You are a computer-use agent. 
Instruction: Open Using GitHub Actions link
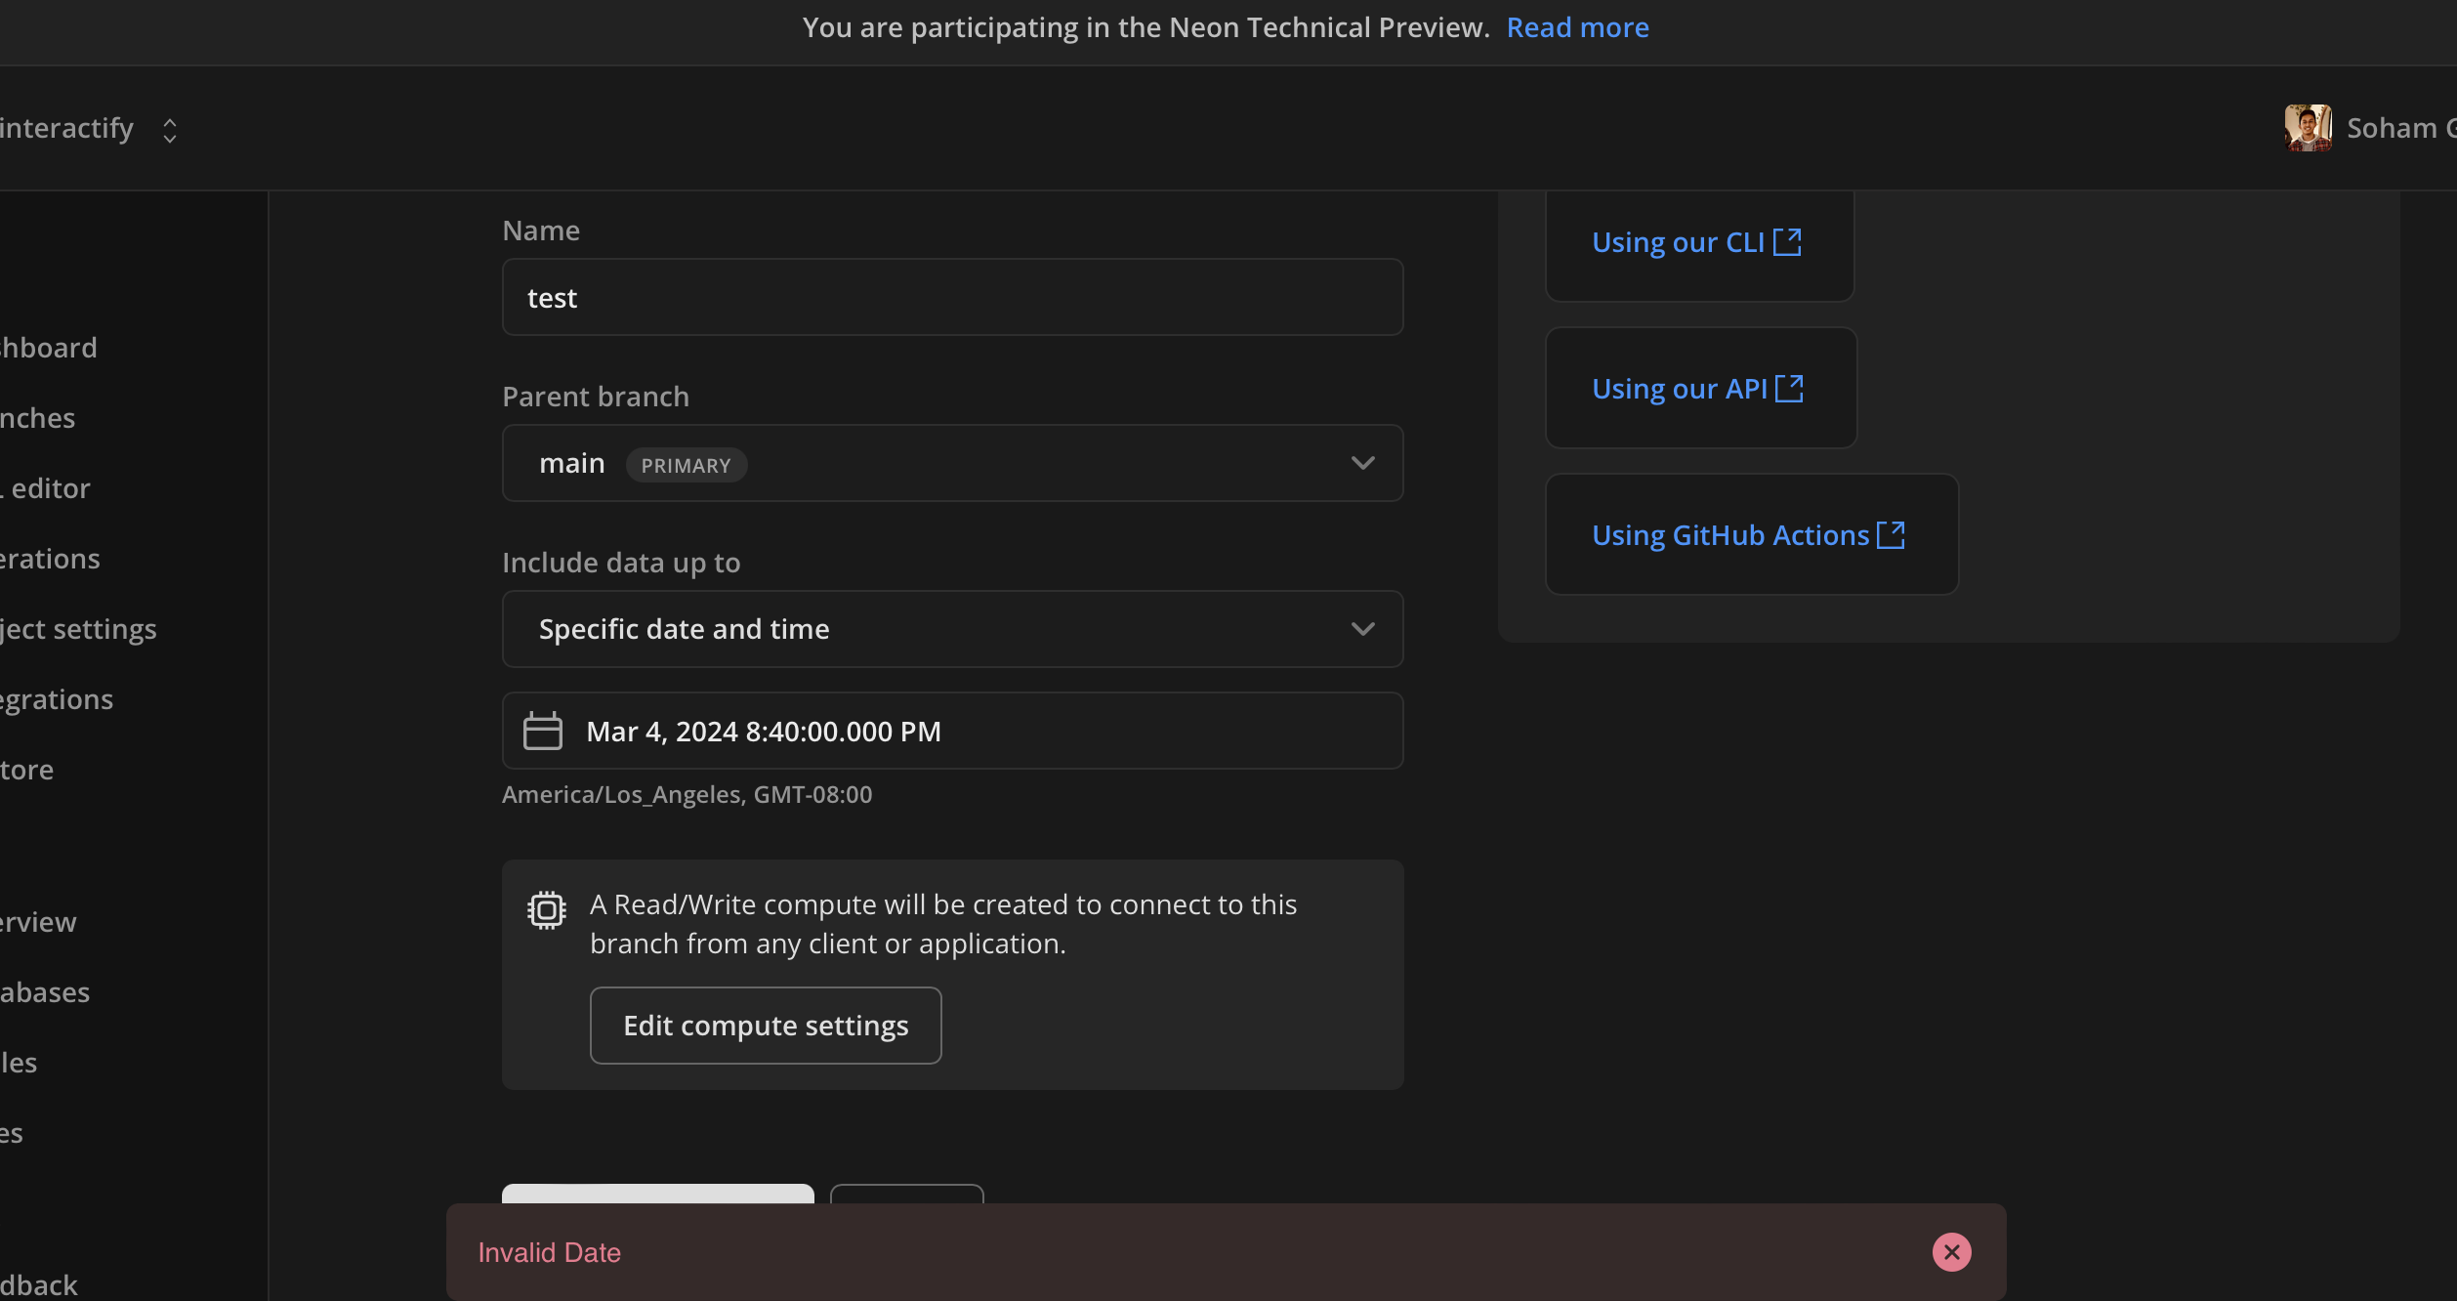pos(1729,535)
